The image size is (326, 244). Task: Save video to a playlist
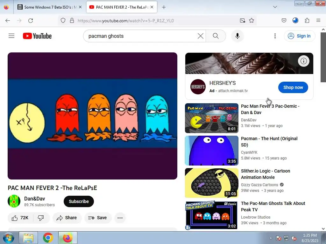pos(98,218)
